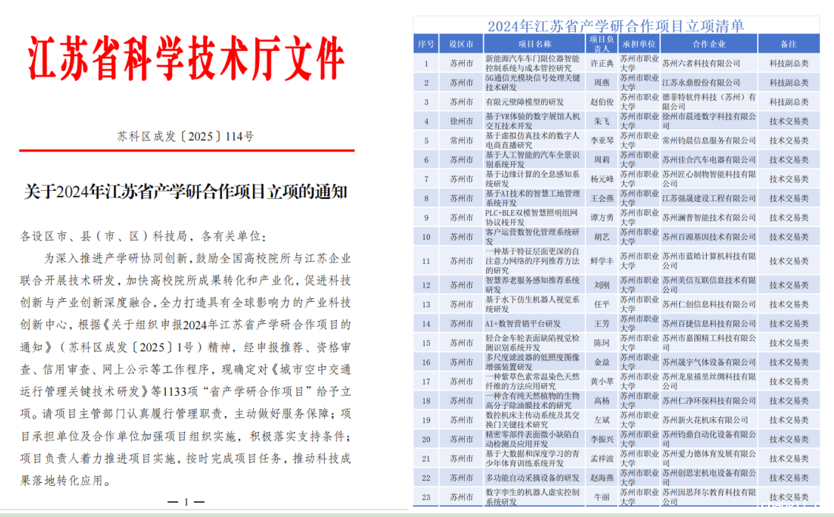Click the table title 2024年江苏省产学研合作项目立项清单
834x517 pixels.
click(x=616, y=26)
